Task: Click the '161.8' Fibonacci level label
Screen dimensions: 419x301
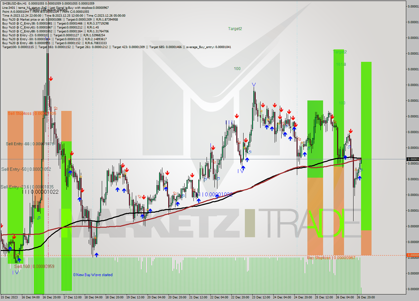Action: point(341,64)
